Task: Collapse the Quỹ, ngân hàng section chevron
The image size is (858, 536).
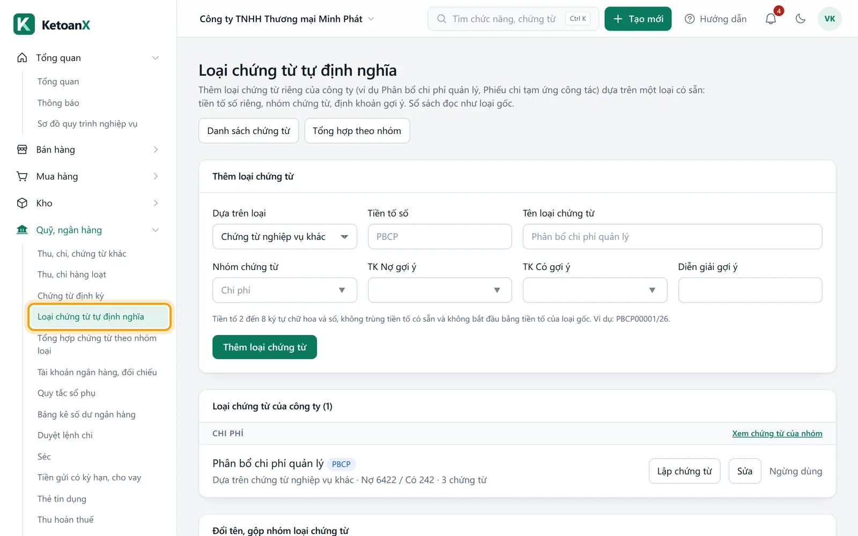Action: coord(156,230)
